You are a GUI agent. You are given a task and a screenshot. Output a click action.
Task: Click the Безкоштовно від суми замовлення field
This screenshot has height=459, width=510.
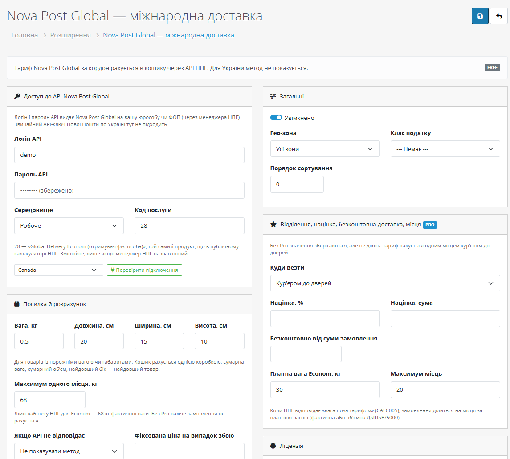(306, 354)
